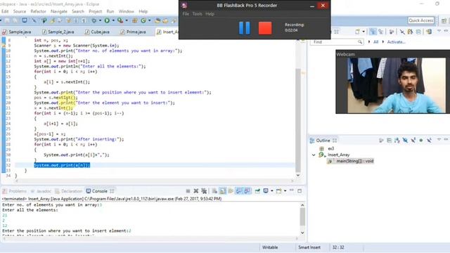Switch to Cube.java editor tab
This screenshot has height=253, width=450.
[x=97, y=32]
